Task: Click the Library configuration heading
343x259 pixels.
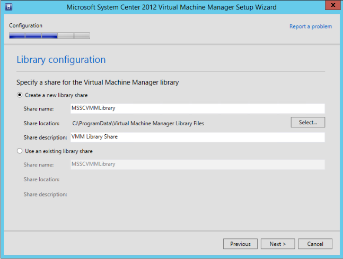Action: pos(61,60)
